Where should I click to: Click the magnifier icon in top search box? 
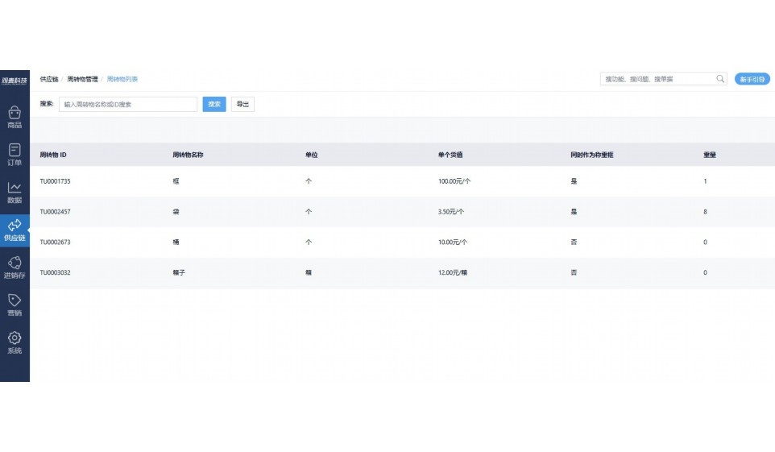720,79
